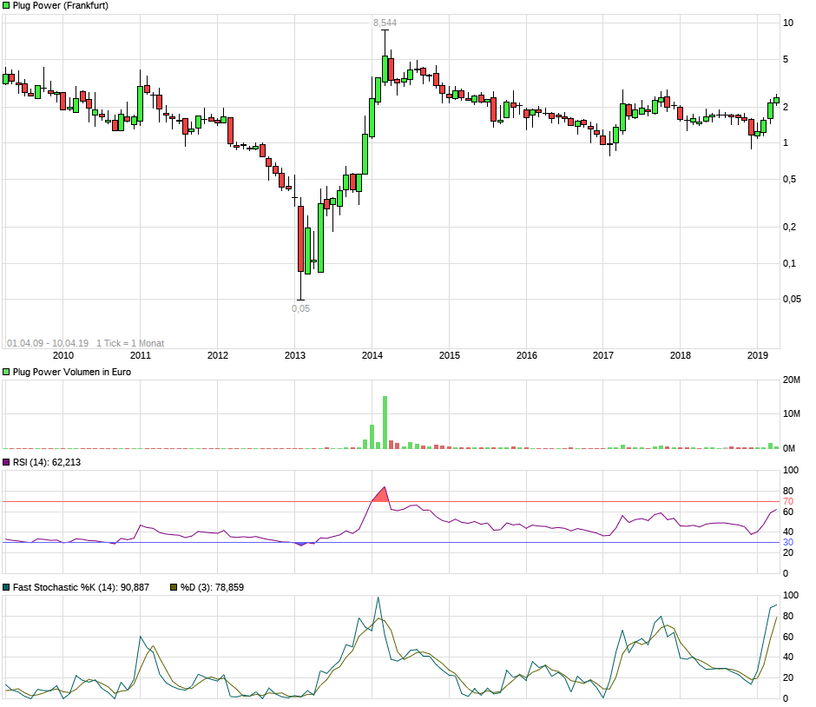Click the long red candlestick in early 2013
816x707 pixels.
coord(301,239)
